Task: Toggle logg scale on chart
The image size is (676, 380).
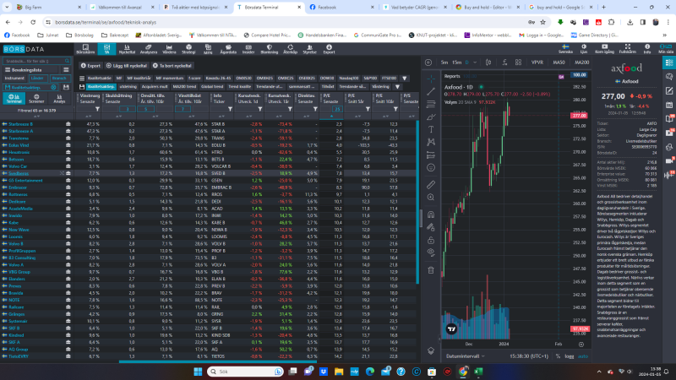Action: [x=569, y=356]
